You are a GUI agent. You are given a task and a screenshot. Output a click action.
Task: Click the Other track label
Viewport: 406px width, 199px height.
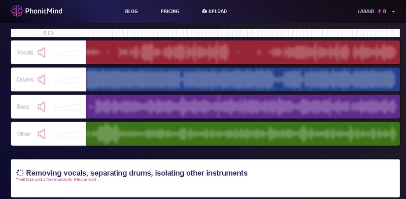click(24, 134)
